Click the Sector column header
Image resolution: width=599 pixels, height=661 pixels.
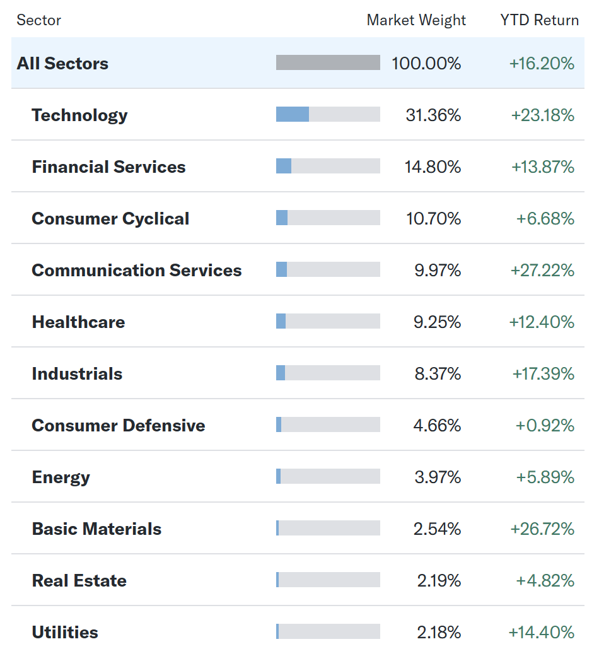coord(38,20)
